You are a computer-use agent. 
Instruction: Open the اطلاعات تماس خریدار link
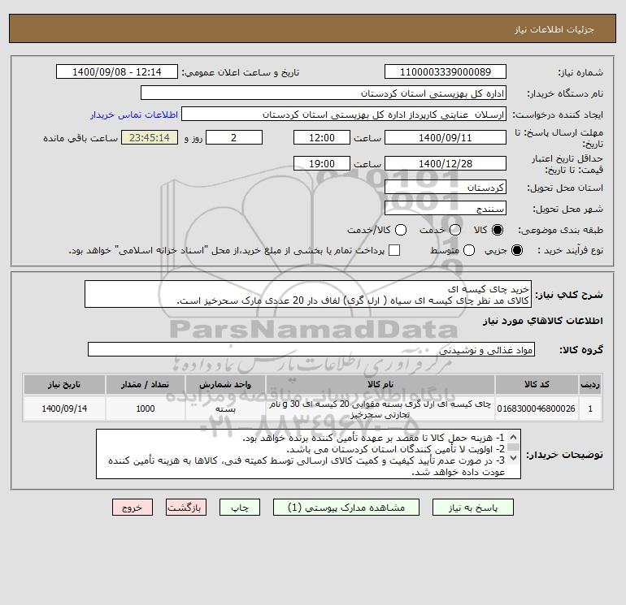point(134,115)
